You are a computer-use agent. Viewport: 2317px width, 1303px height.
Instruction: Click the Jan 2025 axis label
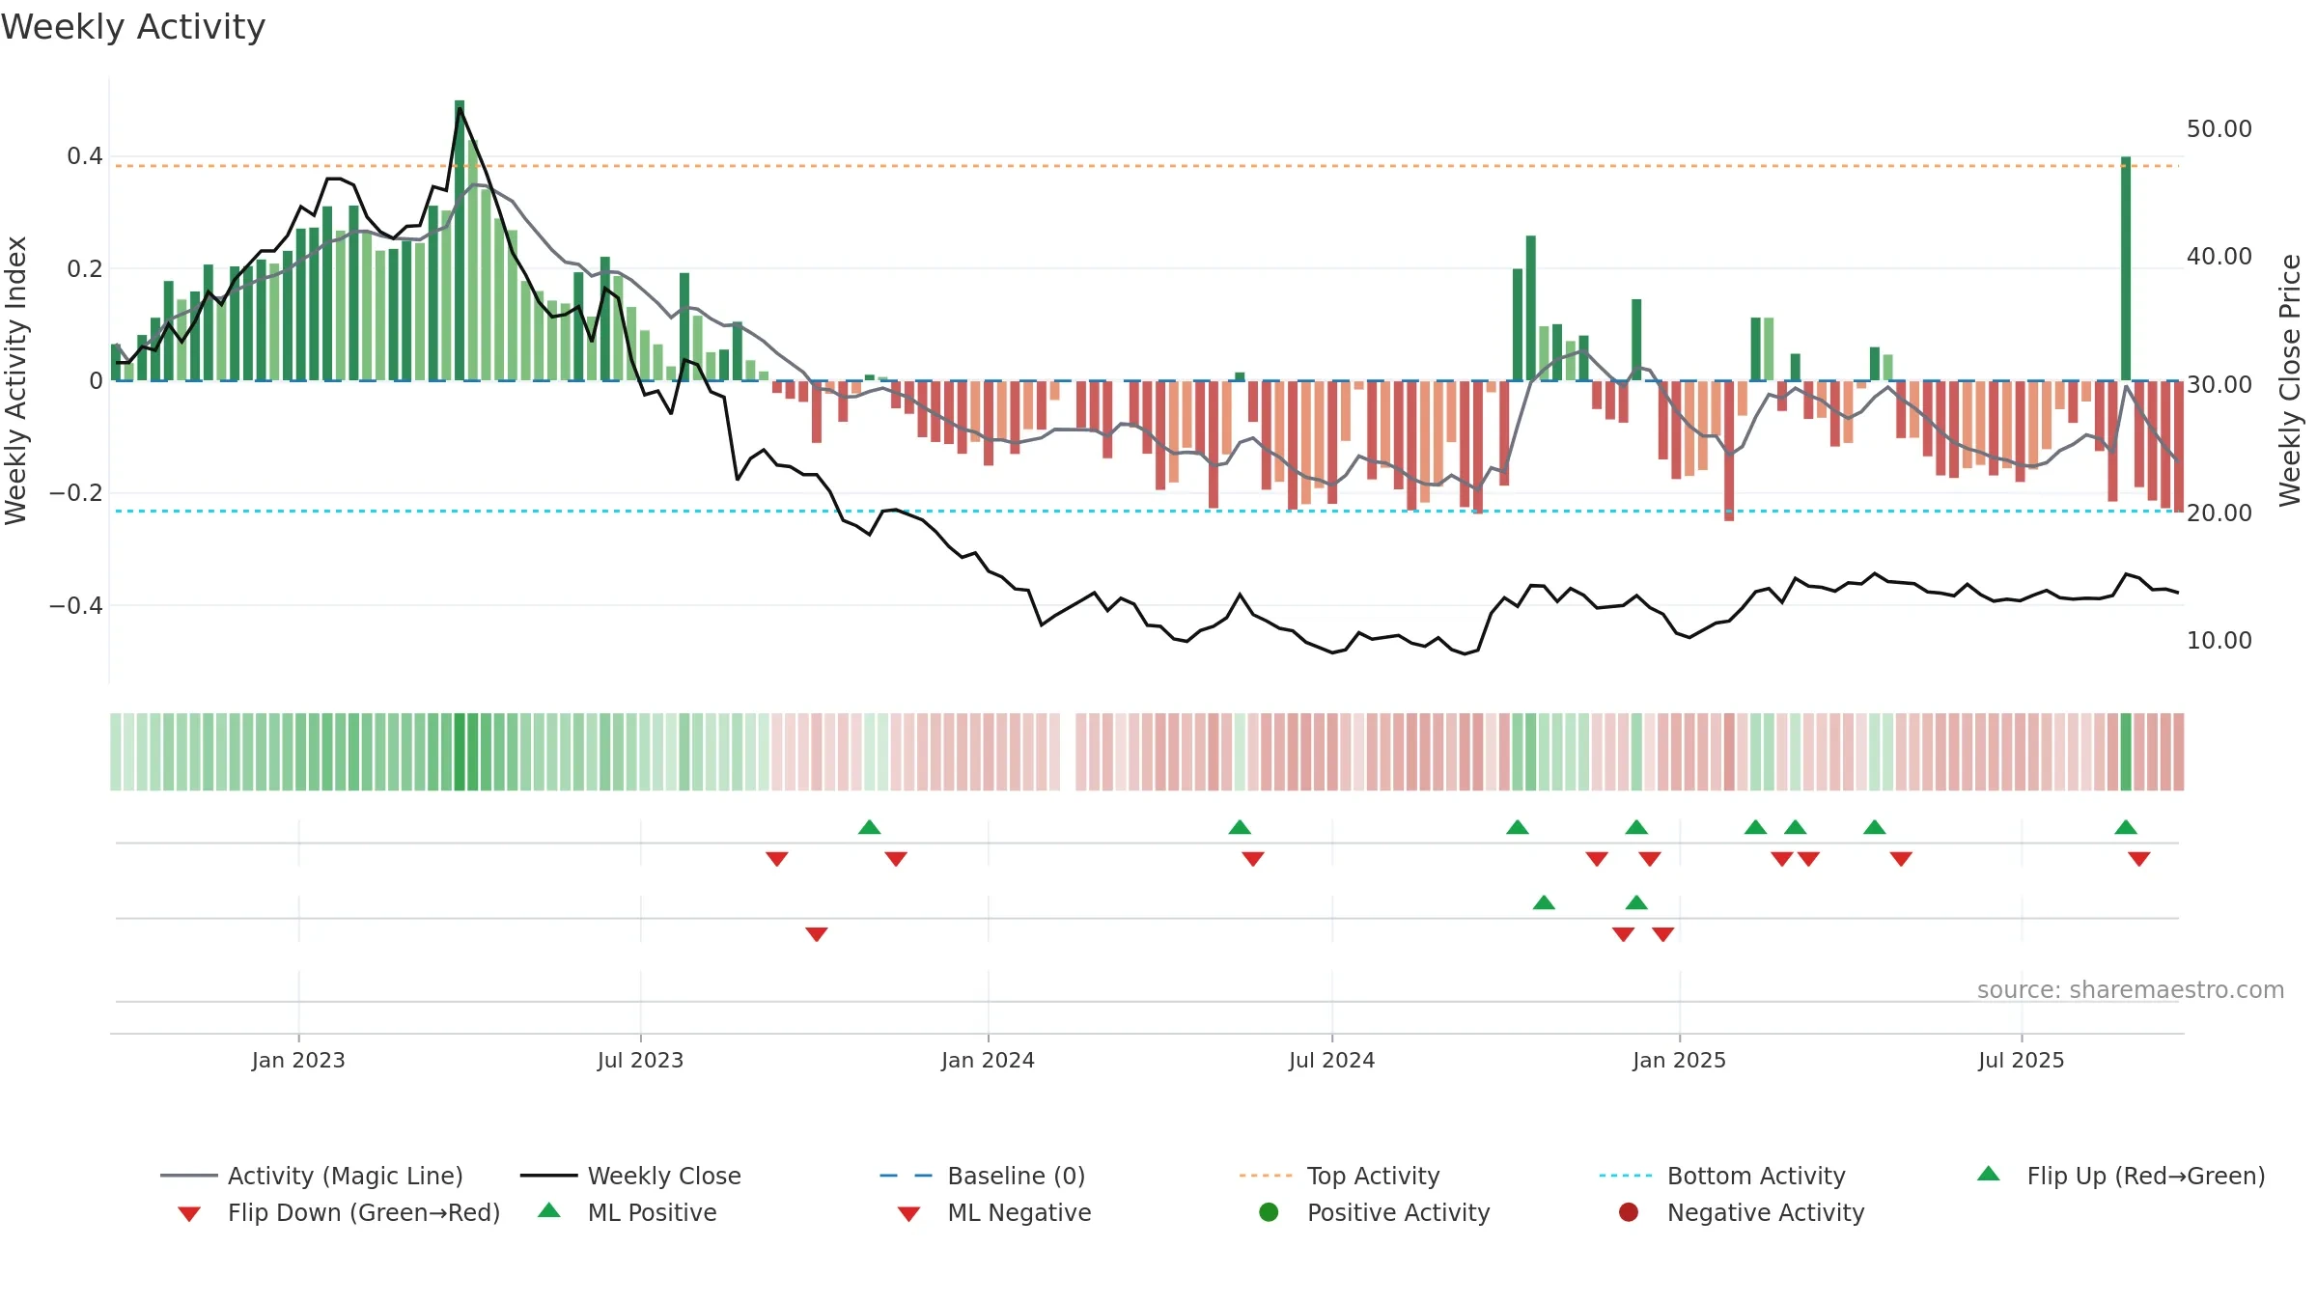(1679, 1060)
